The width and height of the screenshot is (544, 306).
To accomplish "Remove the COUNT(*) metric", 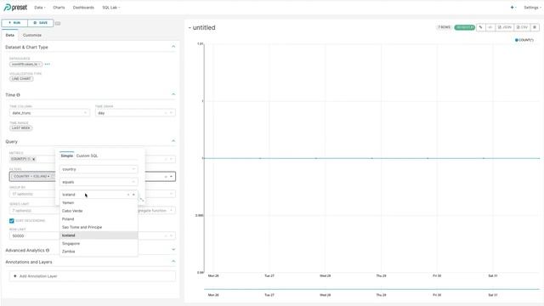I will pyautogui.click(x=34, y=159).
